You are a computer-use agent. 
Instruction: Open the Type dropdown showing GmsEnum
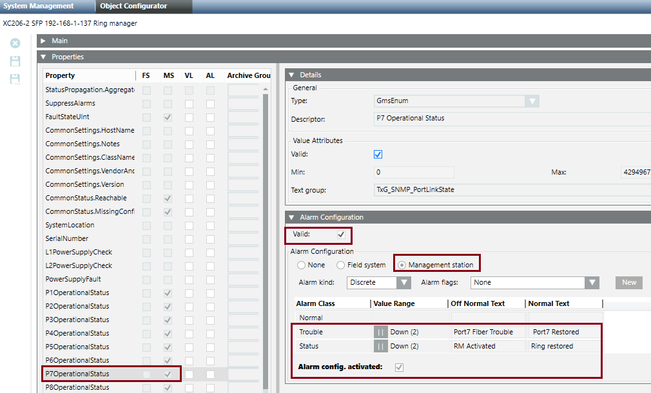pos(532,101)
